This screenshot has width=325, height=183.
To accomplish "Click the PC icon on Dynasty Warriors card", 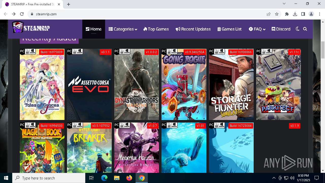I will tap(117, 51).
